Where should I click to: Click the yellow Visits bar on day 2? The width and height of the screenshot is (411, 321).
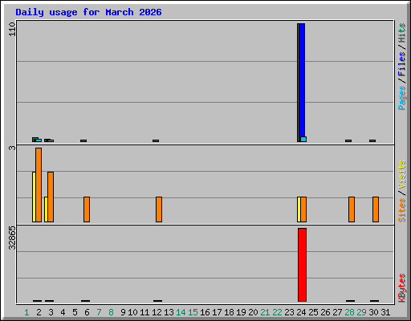(x=34, y=197)
